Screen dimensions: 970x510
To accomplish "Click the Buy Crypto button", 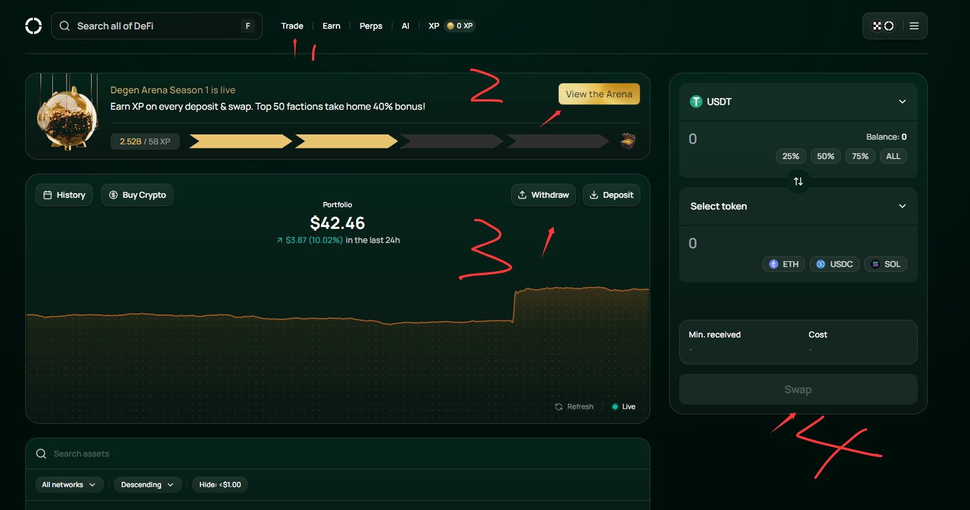I will coord(137,195).
